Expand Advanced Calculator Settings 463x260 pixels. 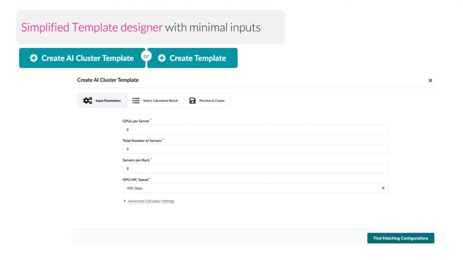(x=151, y=201)
